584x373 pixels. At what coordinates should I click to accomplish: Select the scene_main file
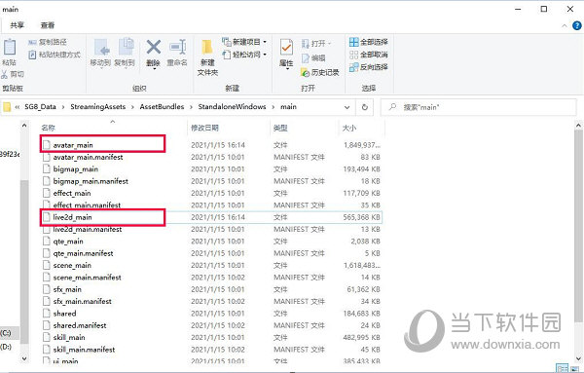click(72, 265)
